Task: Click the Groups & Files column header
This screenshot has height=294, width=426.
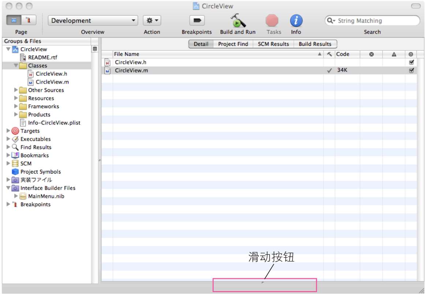Action: pyautogui.click(x=47, y=41)
